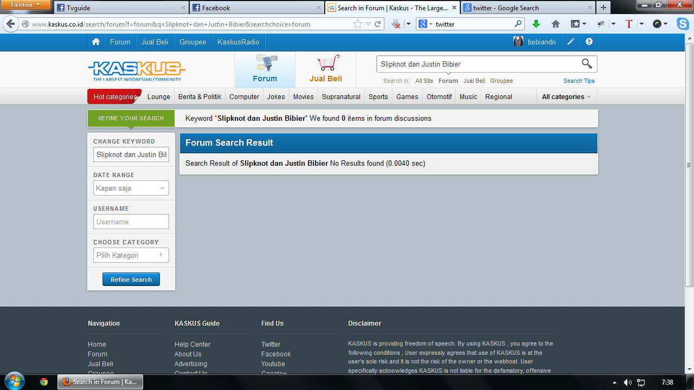Image resolution: width=694 pixels, height=390 pixels.
Task: Go back with Firefox back arrow
Action: [x=11, y=24]
